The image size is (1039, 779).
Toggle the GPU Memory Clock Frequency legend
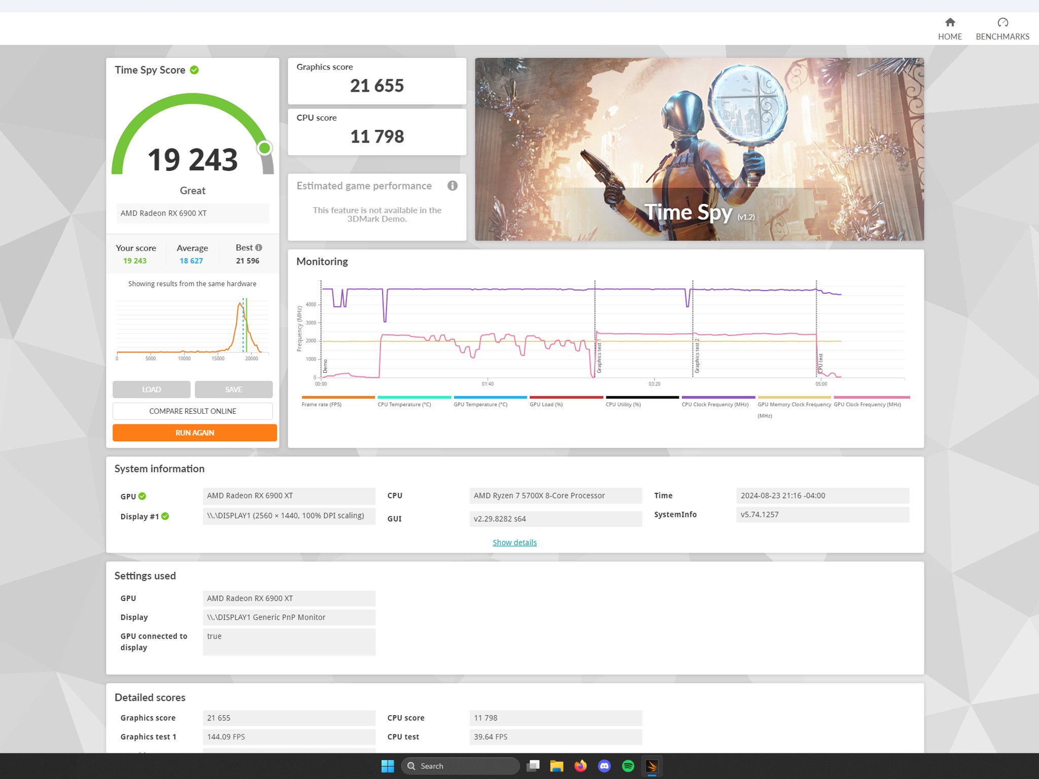pyautogui.click(x=794, y=407)
